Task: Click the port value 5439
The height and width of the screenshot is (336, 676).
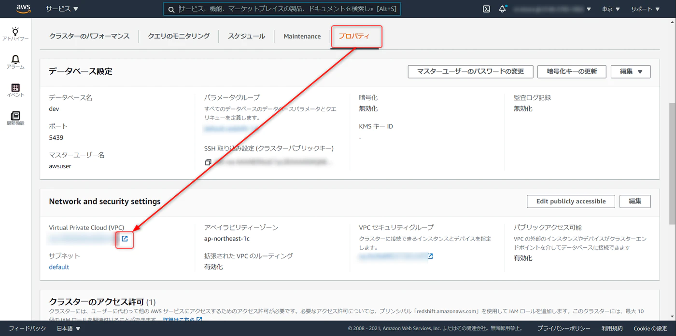Action: tap(56, 137)
